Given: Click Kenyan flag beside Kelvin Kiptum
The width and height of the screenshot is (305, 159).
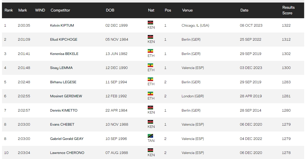Looking at the screenshot, I should [150, 23].
